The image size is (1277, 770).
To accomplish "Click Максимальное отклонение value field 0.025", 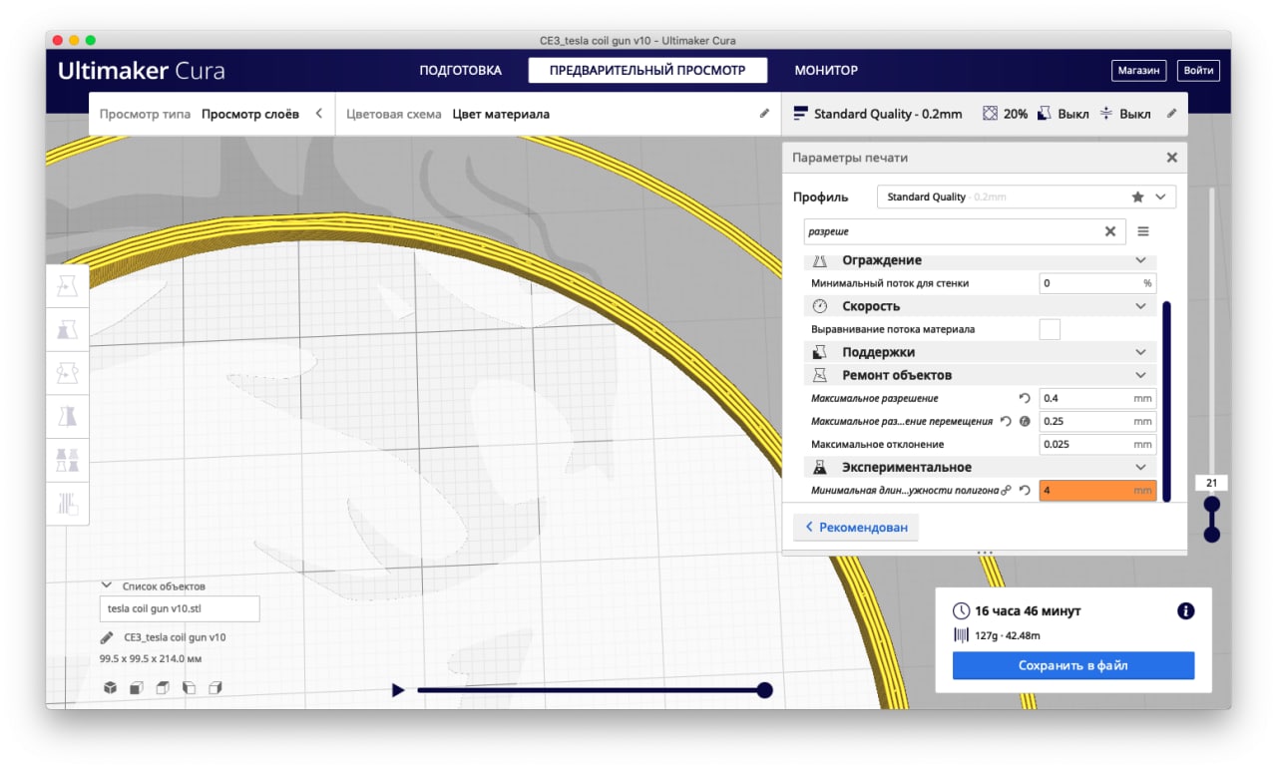I will [x=1097, y=444].
